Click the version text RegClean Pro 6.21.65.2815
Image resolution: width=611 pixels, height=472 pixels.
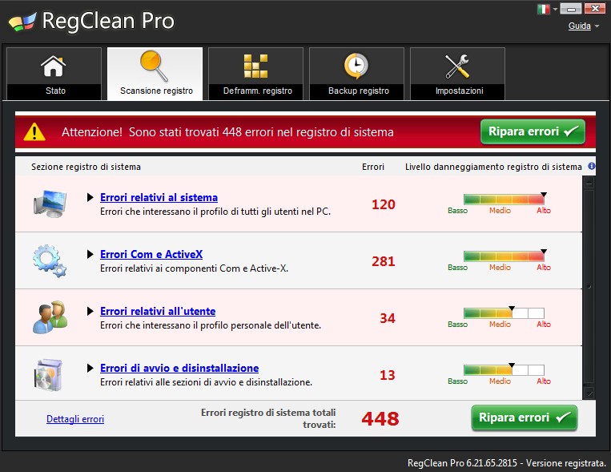click(x=462, y=463)
